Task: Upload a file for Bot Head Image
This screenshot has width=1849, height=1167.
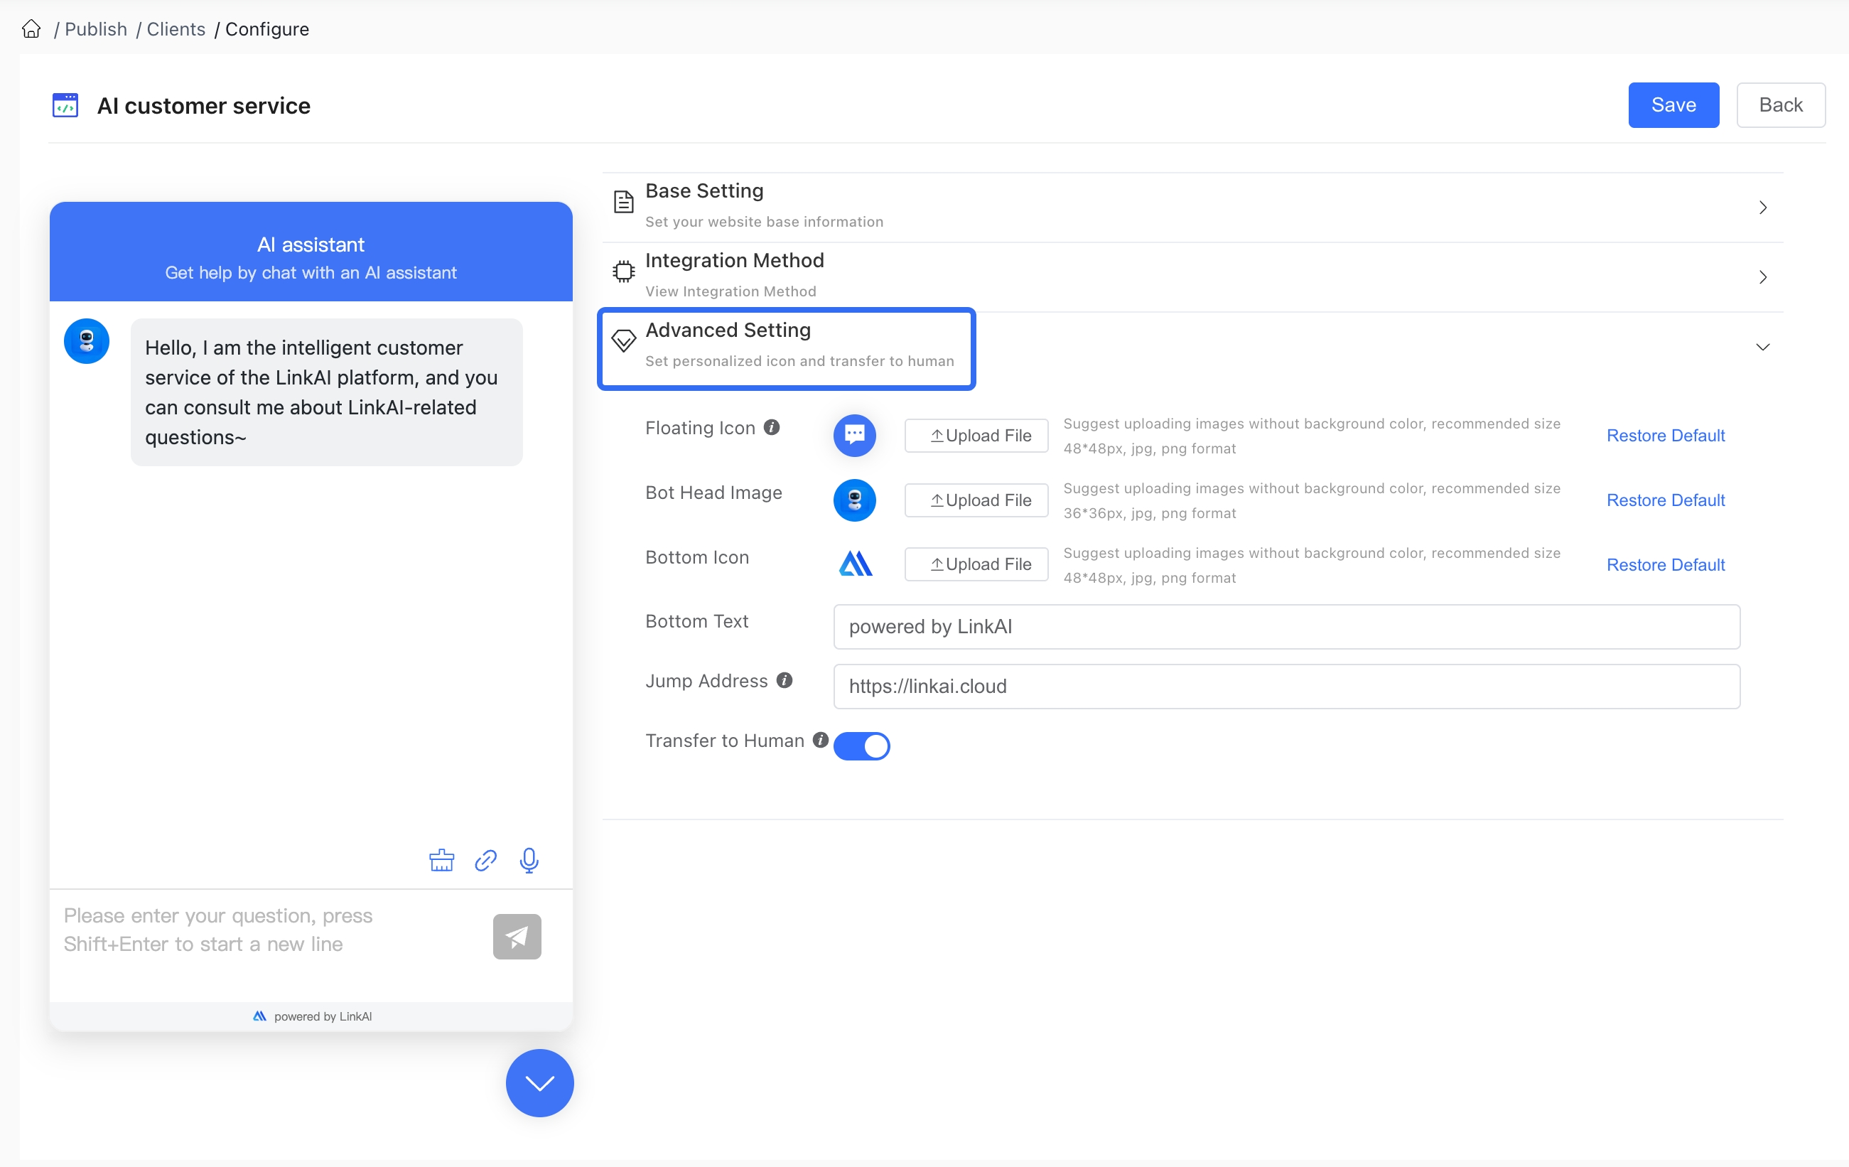Action: 976,500
